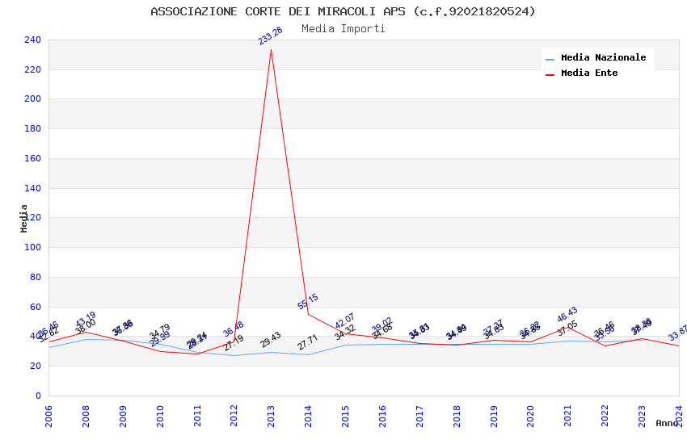The width and height of the screenshot is (687, 444).
Task: Click the 2006 year axis label
Action: (48, 416)
